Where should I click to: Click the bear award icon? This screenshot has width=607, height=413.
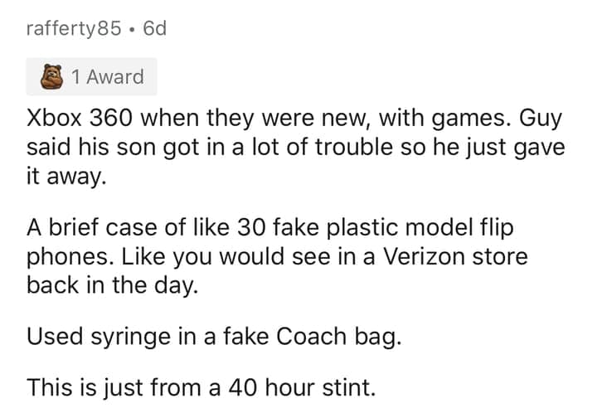[55, 77]
